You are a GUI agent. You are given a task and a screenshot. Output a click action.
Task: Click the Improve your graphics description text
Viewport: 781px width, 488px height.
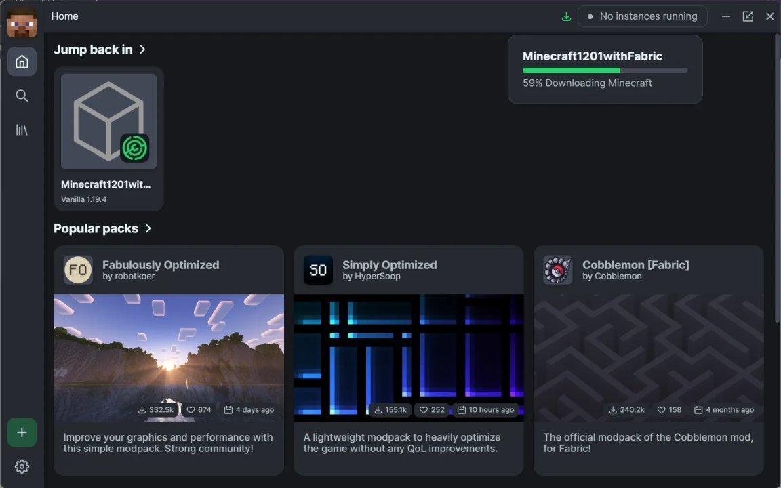(168, 443)
